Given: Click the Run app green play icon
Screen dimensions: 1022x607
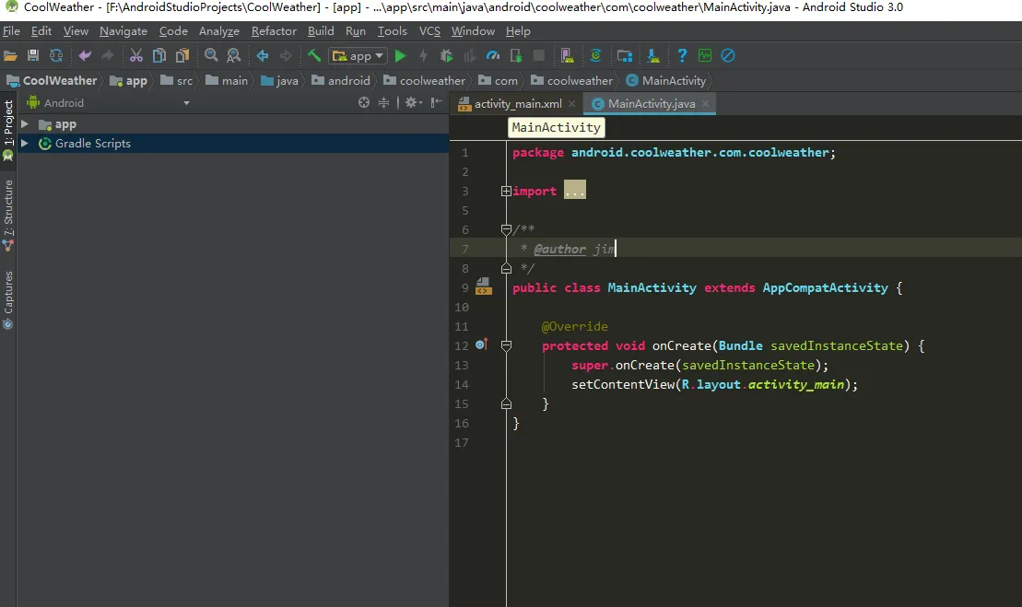Looking at the screenshot, I should tap(400, 56).
